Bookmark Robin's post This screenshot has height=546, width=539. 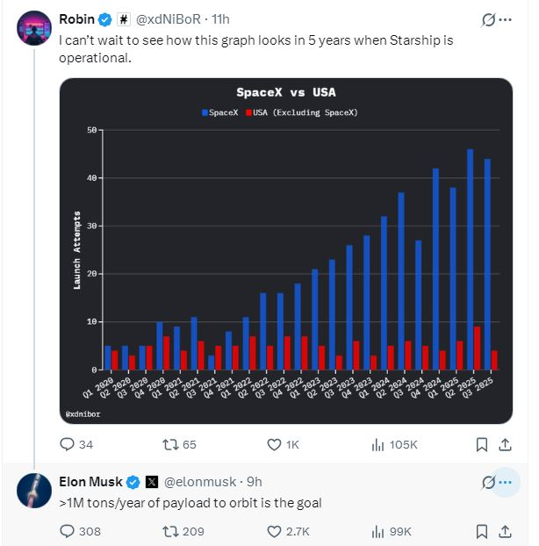pos(481,445)
